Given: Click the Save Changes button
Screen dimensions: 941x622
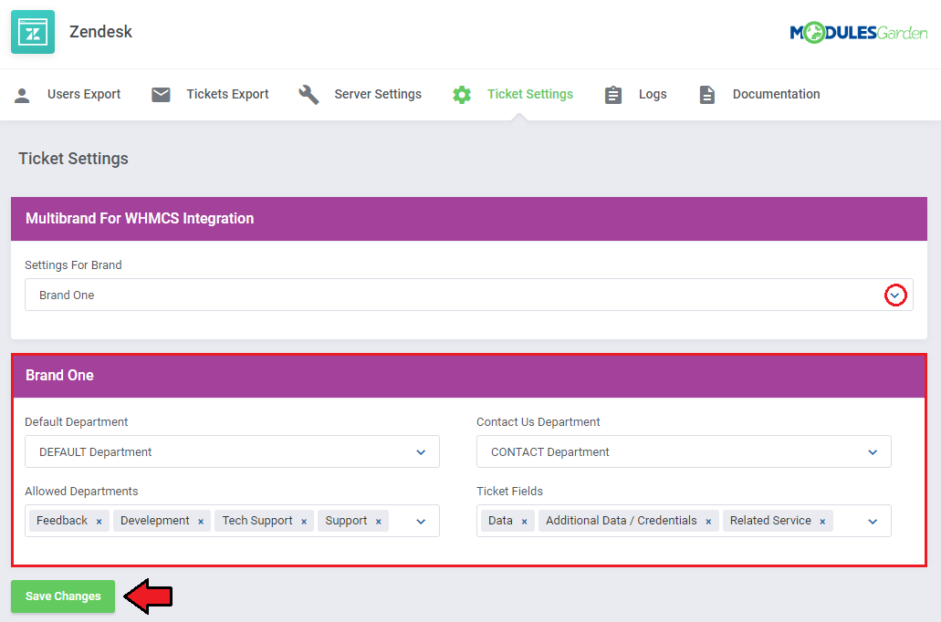Looking at the screenshot, I should tap(63, 596).
